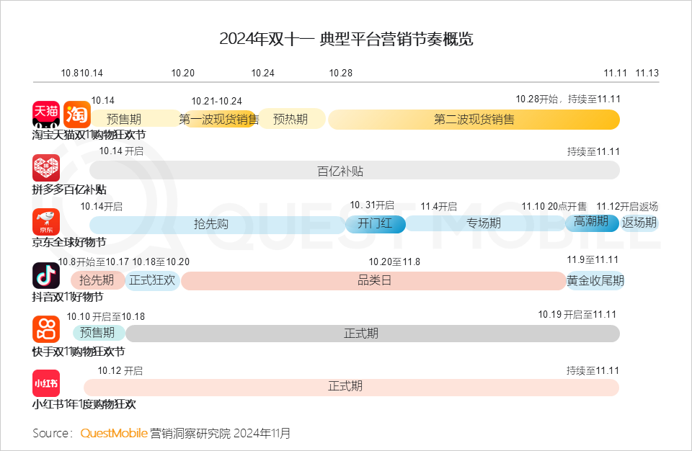Screen dimensions: 692x451
Task: Click the label 京东全球好物节
Action: coord(69,242)
